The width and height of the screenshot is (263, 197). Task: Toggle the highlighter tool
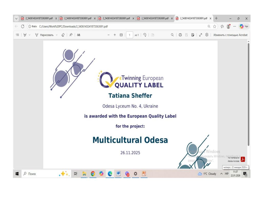(x=25, y=35)
